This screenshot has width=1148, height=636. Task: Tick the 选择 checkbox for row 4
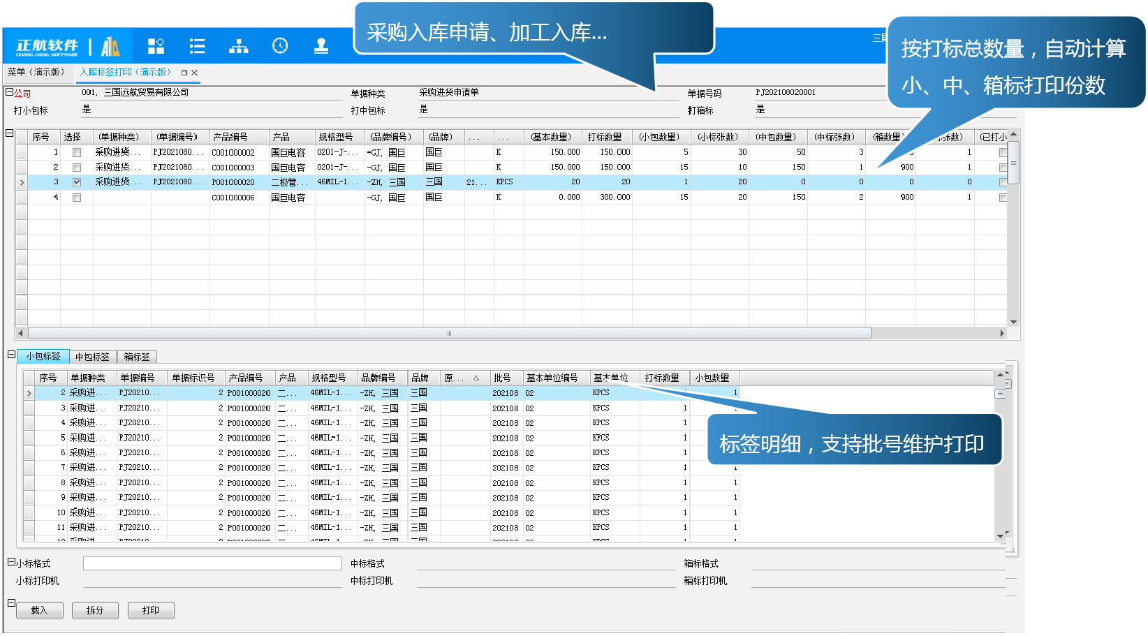pos(77,198)
